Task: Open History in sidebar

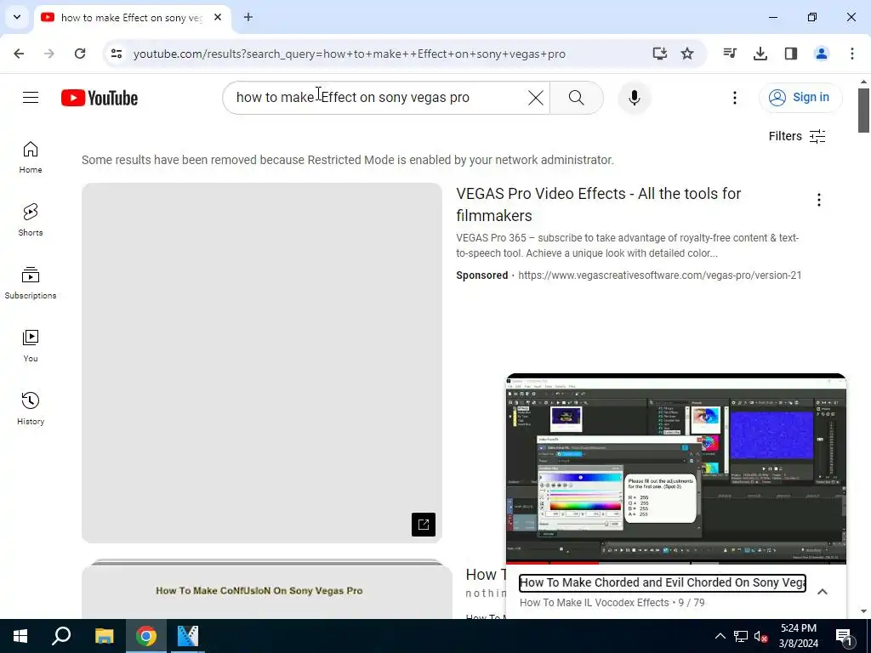Action: pyautogui.click(x=31, y=408)
